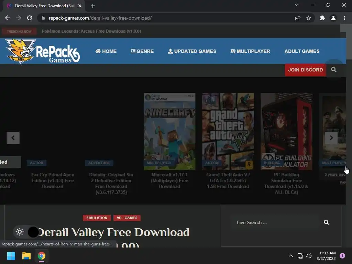
Task: Go to HOME menu item
Action: pyautogui.click(x=106, y=51)
